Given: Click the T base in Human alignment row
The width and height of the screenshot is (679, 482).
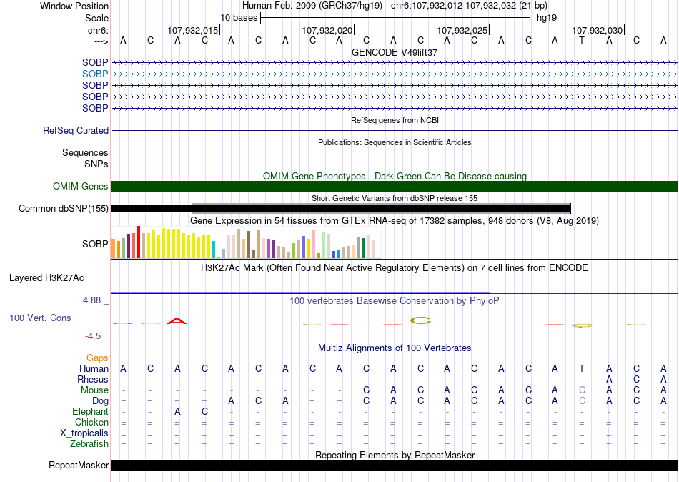Looking at the screenshot, I should (582, 369).
